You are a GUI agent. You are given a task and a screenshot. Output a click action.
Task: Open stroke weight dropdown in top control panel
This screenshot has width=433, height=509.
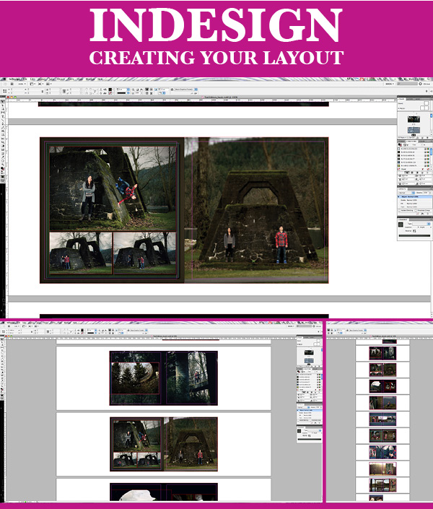click(128, 90)
